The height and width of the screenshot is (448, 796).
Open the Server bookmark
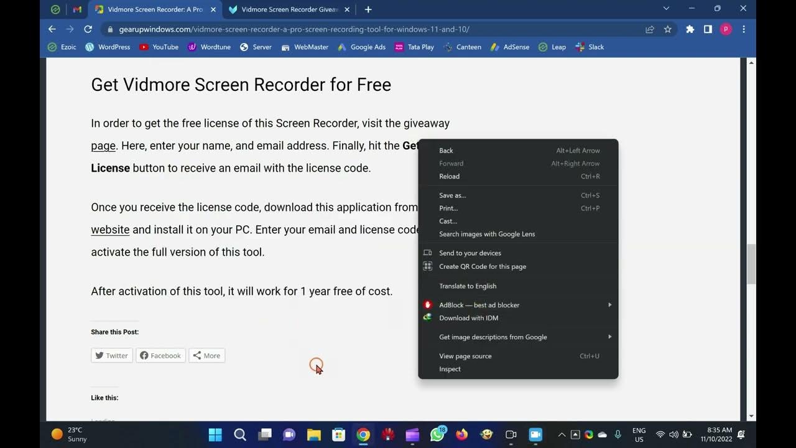[256, 47]
